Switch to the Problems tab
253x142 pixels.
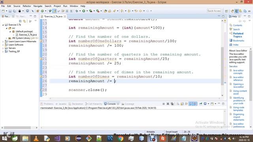47,104
